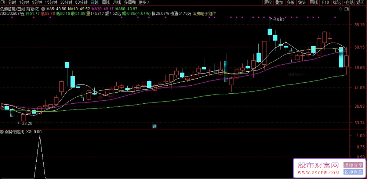Select the 日线 daily tab
The width and height of the screenshot is (367, 179).
[x=95, y=3]
